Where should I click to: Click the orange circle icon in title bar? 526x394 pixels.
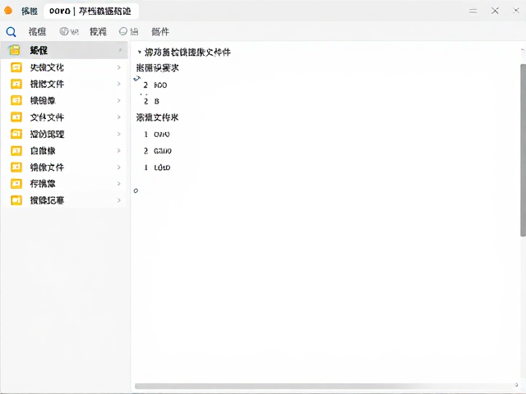pos(8,11)
